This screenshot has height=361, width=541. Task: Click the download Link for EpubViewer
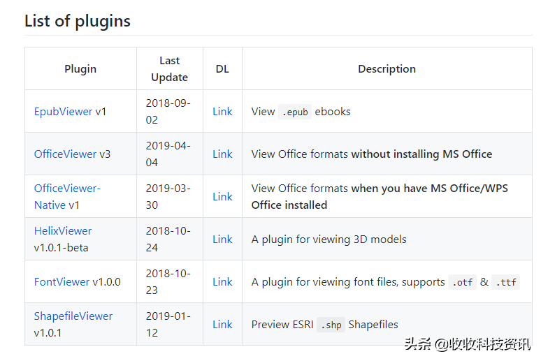click(222, 111)
